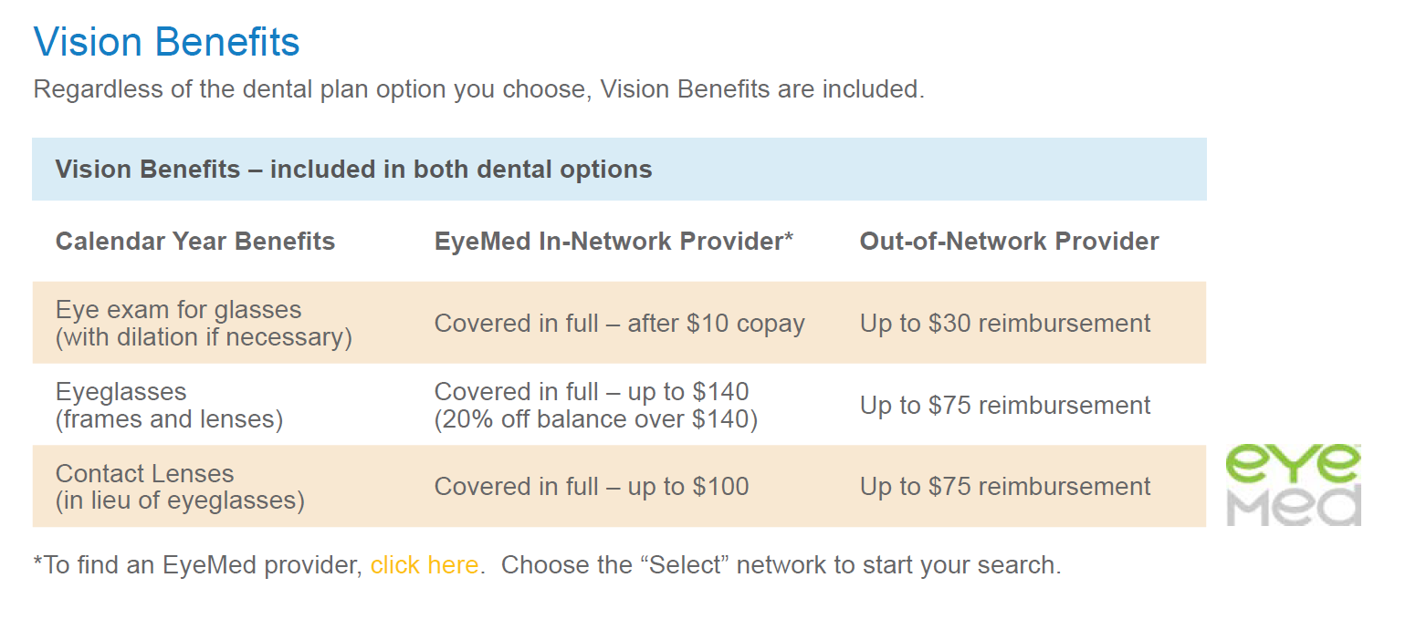Click 'Covered in full – after $10 copay'

(620, 324)
